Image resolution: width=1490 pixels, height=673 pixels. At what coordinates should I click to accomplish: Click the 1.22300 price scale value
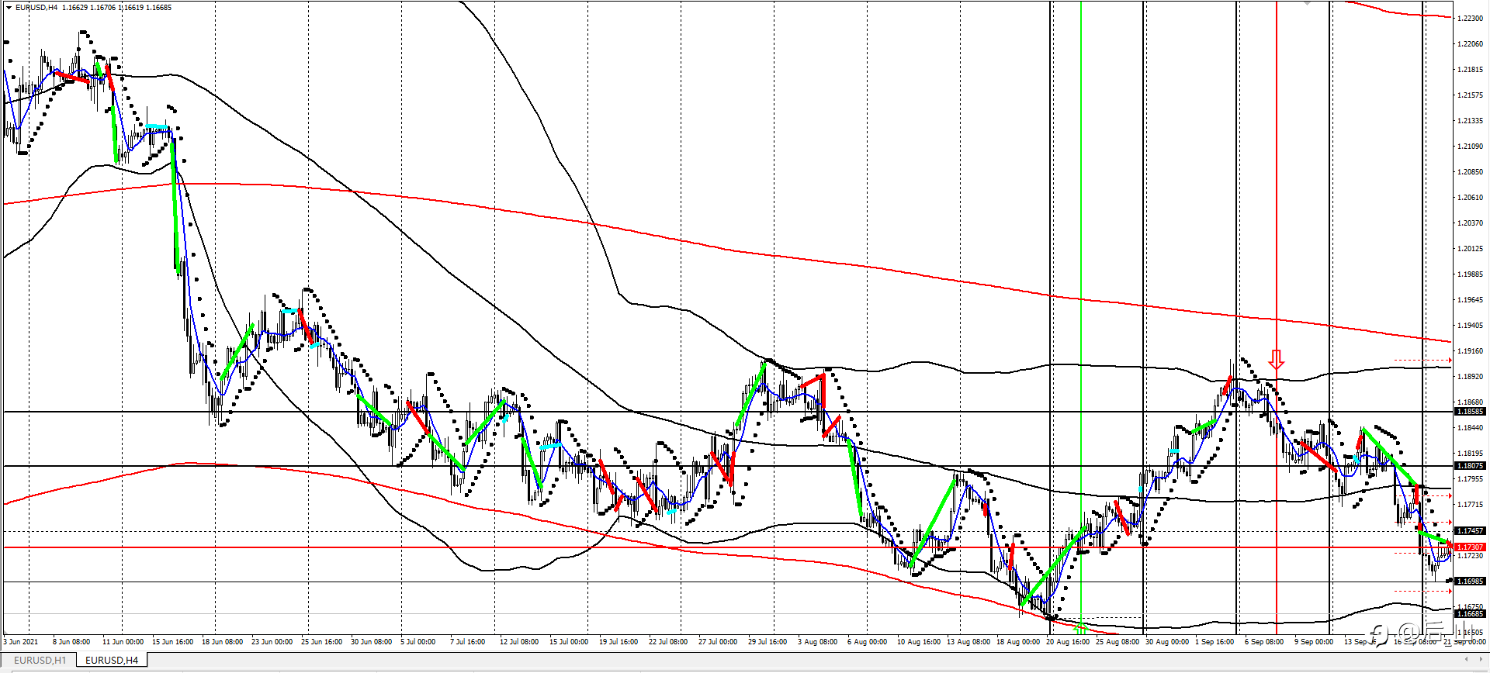click(1470, 18)
